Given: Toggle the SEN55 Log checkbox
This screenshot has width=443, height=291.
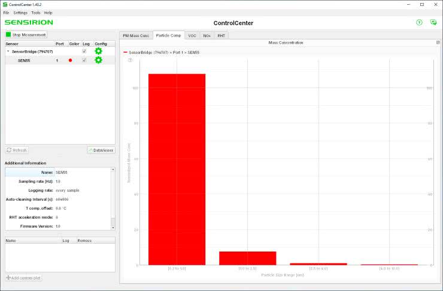Looking at the screenshot, I should click(84, 60).
